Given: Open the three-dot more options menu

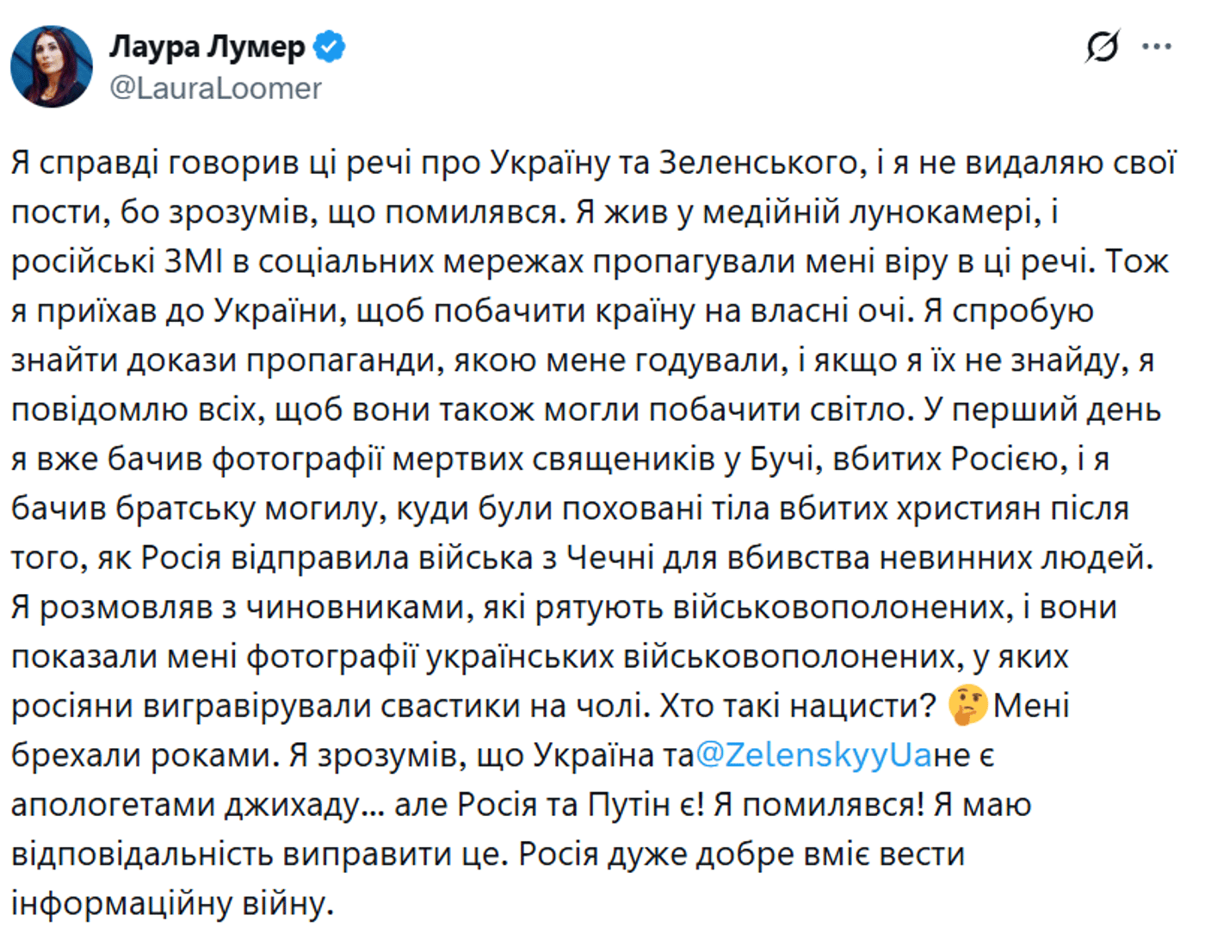Looking at the screenshot, I should coord(1157,46).
